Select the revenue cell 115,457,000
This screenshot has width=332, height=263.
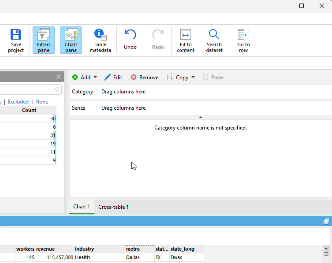tap(54, 257)
